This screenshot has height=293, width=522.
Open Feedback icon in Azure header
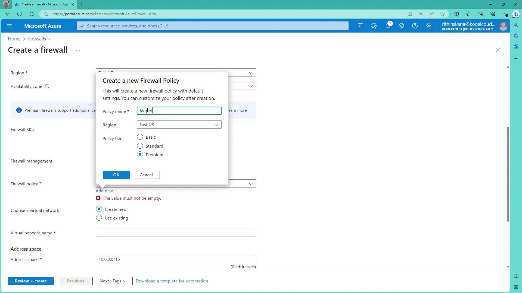(x=428, y=26)
